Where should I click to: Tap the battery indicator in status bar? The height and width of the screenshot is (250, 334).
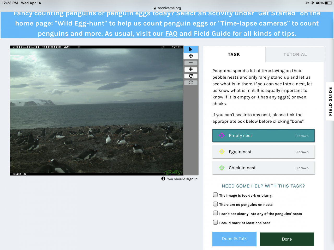point(328,3)
